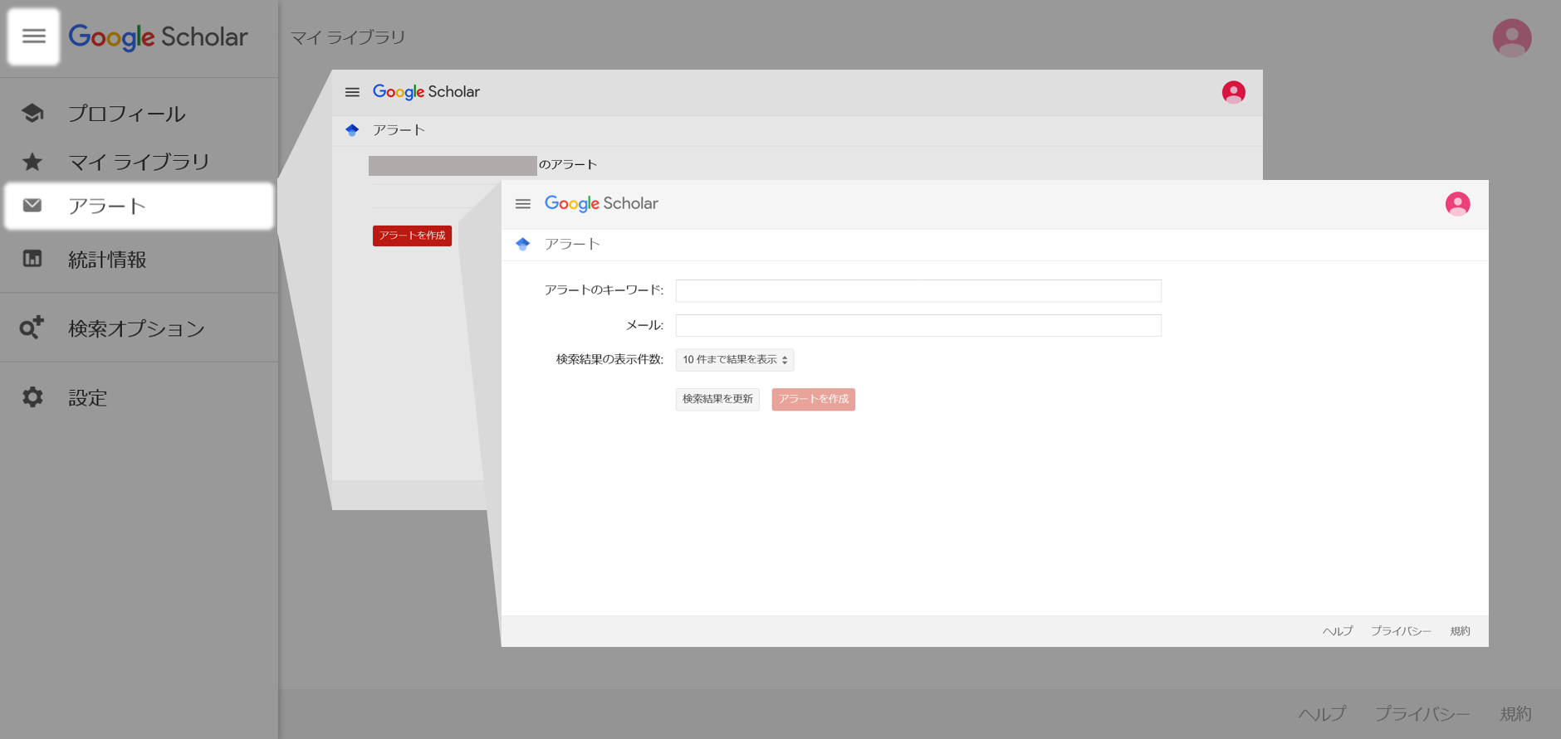Click のアラート heading text in middle window

coord(568,164)
